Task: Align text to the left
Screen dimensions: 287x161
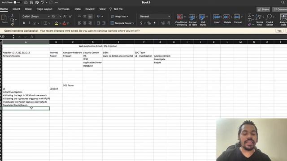Action: (79, 23)
